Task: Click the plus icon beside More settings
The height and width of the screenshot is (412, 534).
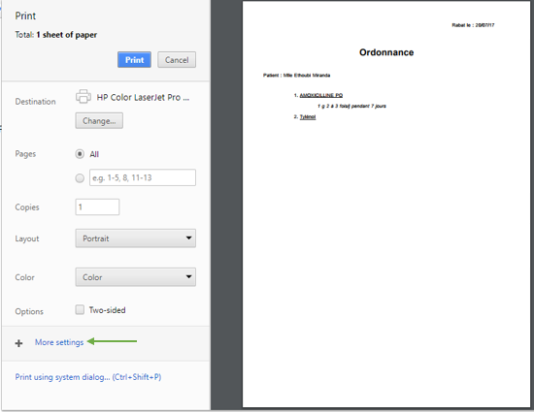Action: tap(19, 343)
